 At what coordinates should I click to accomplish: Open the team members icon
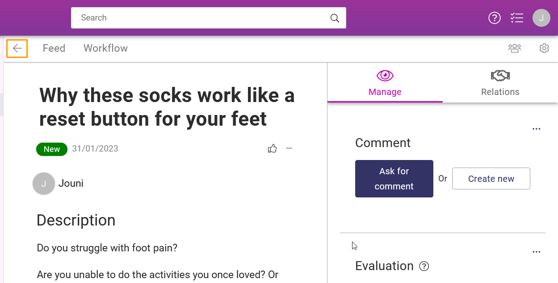click(x=515, y=48)
